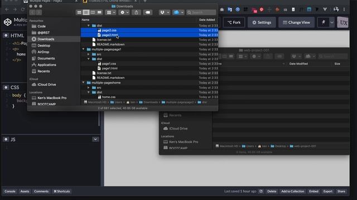
Task: Switch Downloads window to icon view
Action: [x=79, y=12]
